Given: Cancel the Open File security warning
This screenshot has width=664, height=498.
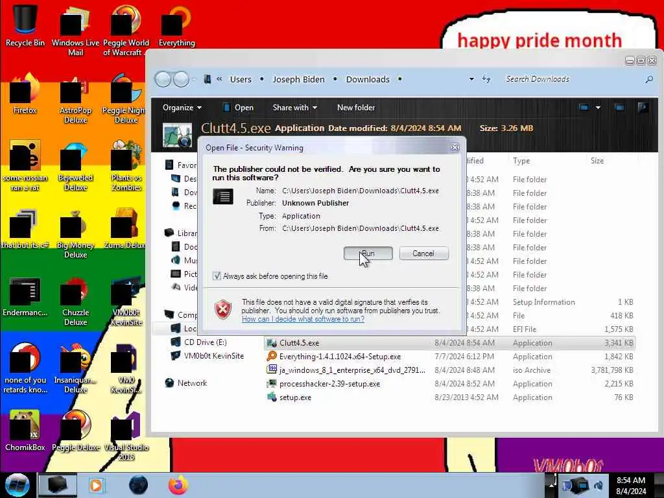Looking at the screenshot, I should pos(423,254).
